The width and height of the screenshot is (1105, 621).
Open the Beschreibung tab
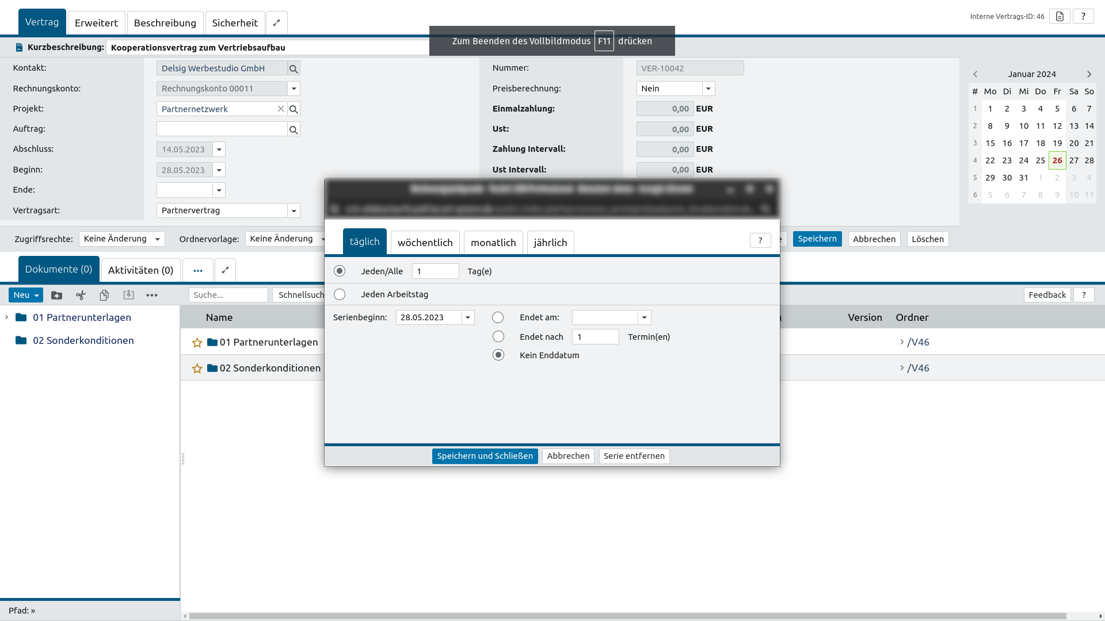(165, 23)
